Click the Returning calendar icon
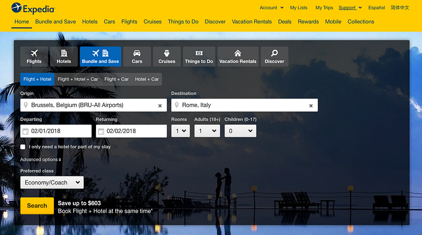Viewport: 422px width, 235px height. tap(101, 131)
